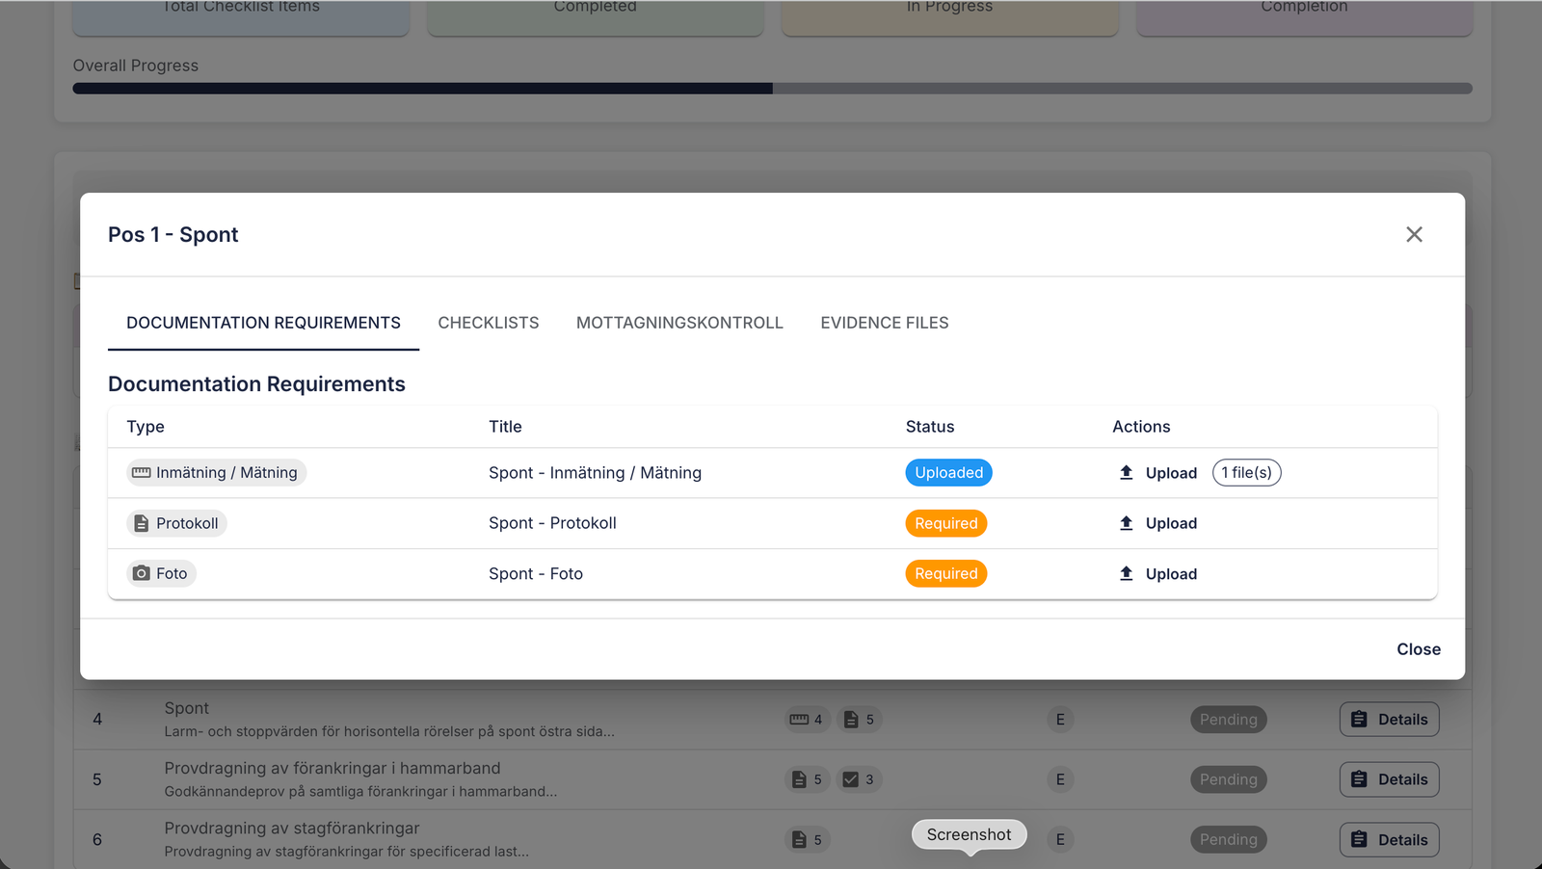Click the Required badge for Spont - Protokoll
The width and height of the screenshot is (1542, 869).
945,523
